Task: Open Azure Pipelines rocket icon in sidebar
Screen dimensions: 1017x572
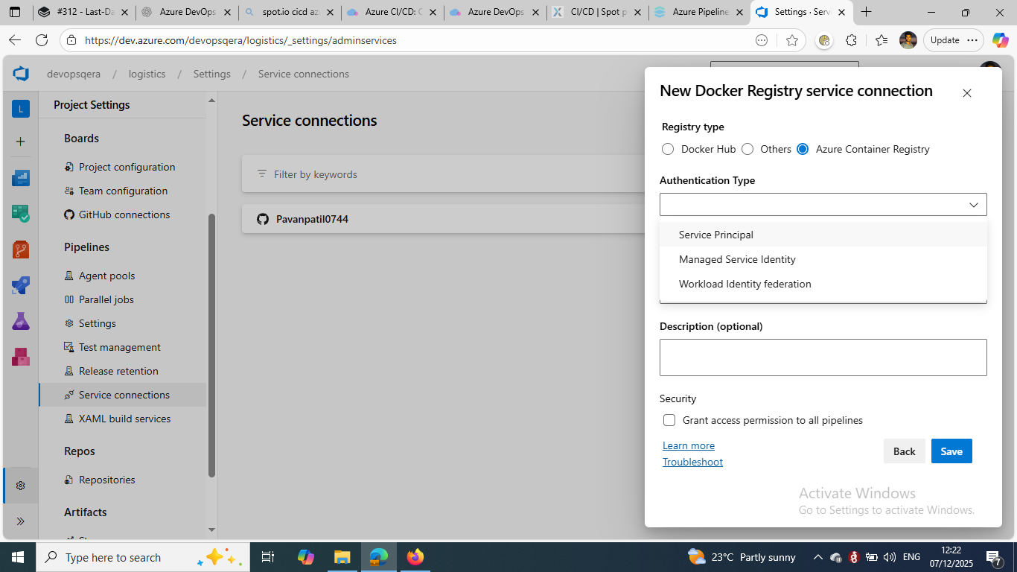Action: [x=20, y=285]
